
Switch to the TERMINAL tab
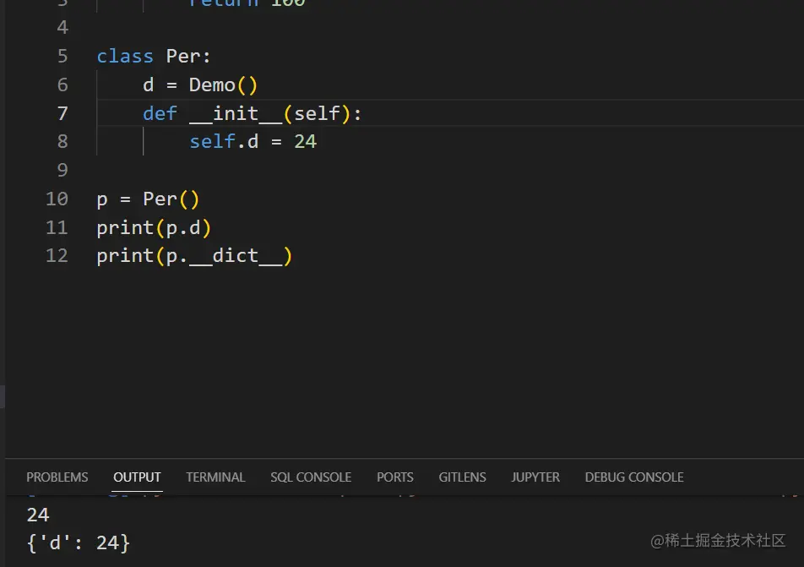(x=215, y=477)
